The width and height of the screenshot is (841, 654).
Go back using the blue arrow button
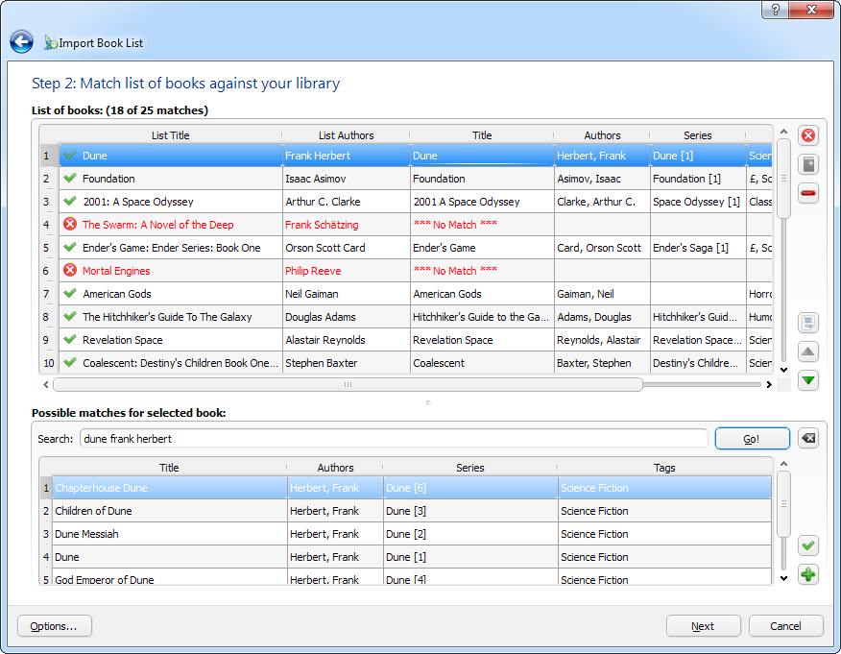22,42
